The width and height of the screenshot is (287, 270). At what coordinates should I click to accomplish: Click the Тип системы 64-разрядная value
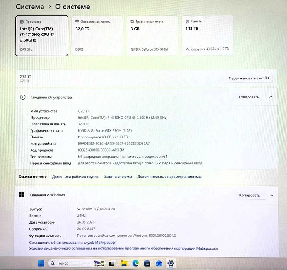click(122, 157)
